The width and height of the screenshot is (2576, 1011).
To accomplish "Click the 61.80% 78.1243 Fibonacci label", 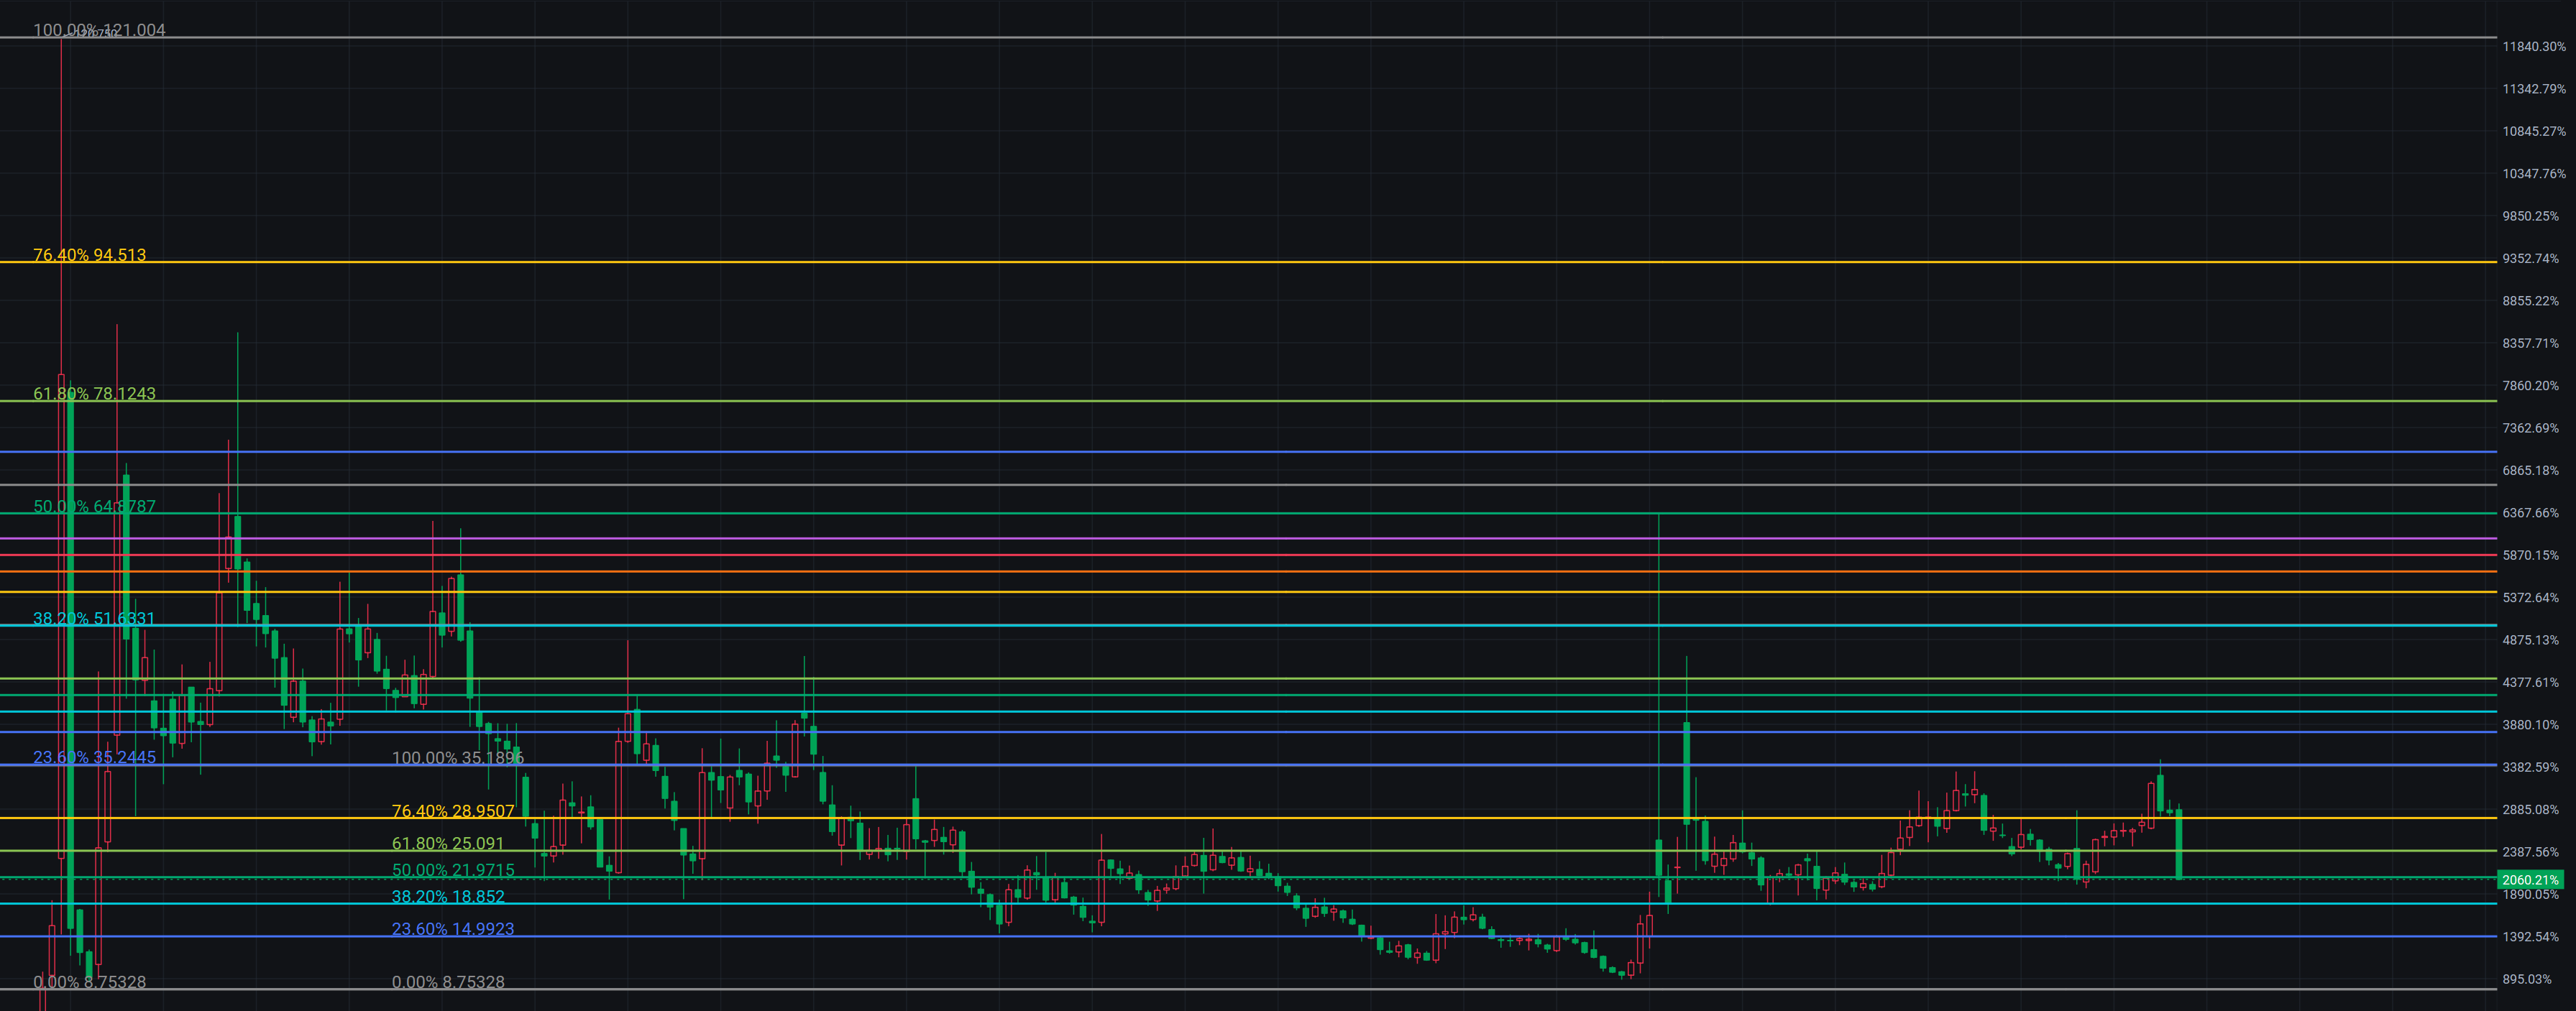I will pos(94,394).
